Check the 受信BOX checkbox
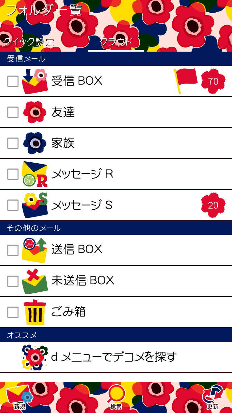The image size is (232, 413). click(x=13, y=81)
